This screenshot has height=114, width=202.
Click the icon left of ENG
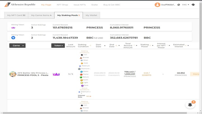tap(178, 5)
